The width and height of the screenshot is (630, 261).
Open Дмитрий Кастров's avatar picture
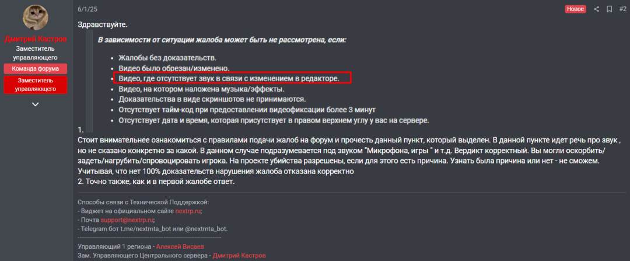pyautogui.click(x=35, y=18)
